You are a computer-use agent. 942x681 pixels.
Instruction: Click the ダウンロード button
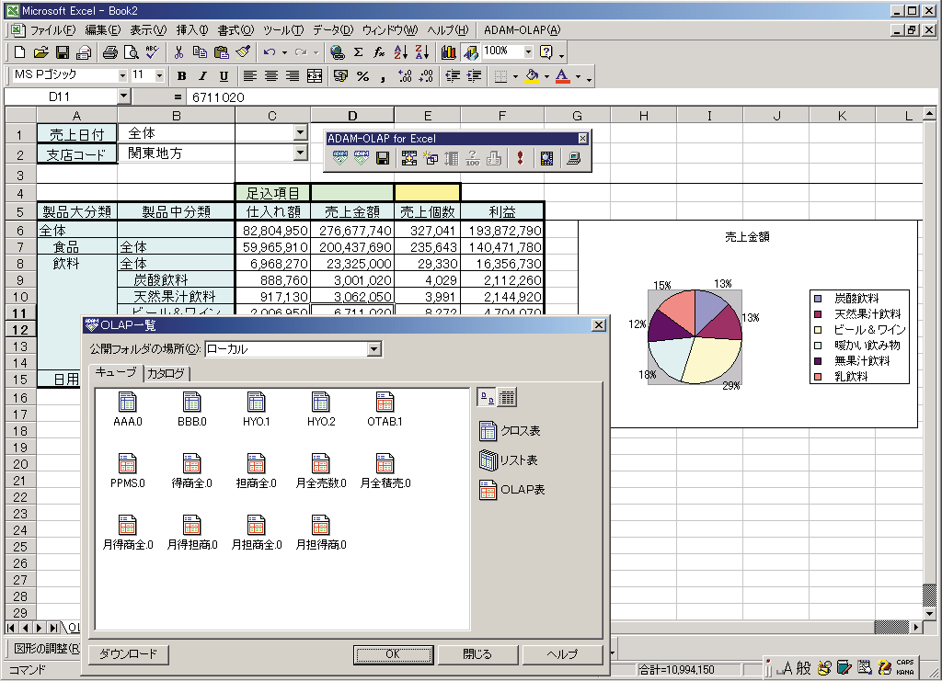coord(129,654)
